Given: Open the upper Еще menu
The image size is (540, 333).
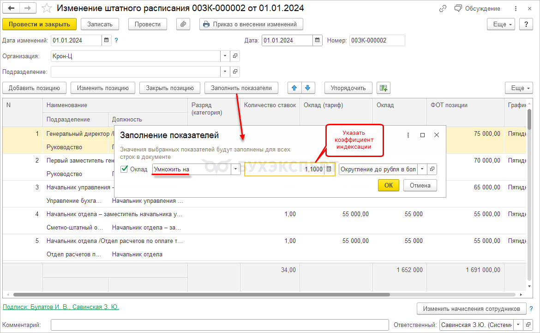Looking at the screenshot, I should (501, 24).
